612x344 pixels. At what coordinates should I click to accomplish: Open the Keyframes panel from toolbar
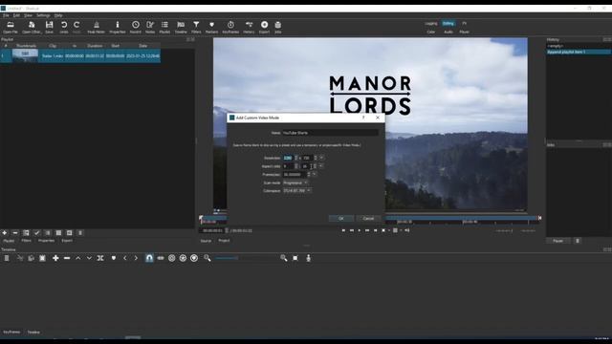(230, 28)
